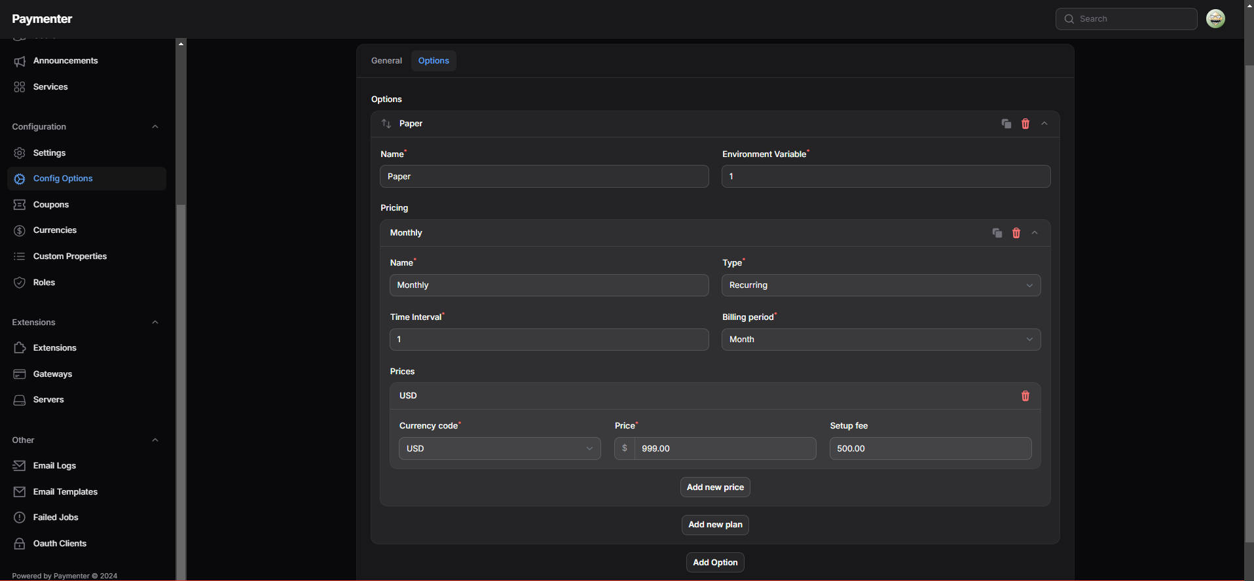Select the Options tab
Viewport: 1254px width, 581px height.
(433, 61)
